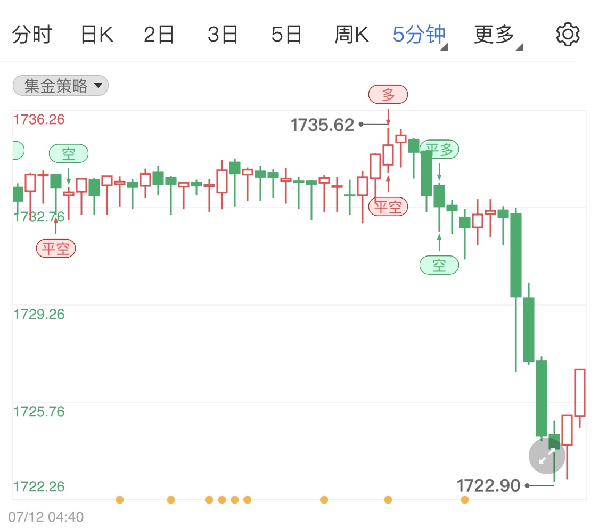Choose the 周K timeframe
Image resolution: width=599 pixels, height=528 pixels.
(x=352, y=35)
